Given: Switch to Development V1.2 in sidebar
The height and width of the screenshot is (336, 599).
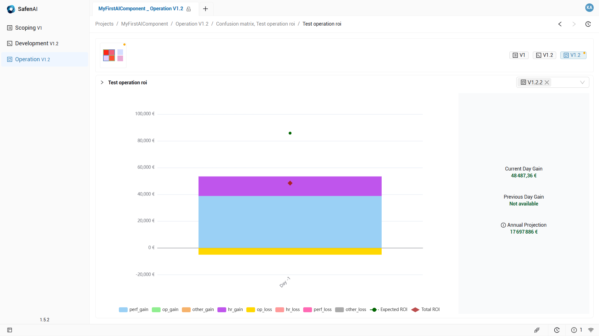Looking at the screenshot, I should click(x=37, y=43).
